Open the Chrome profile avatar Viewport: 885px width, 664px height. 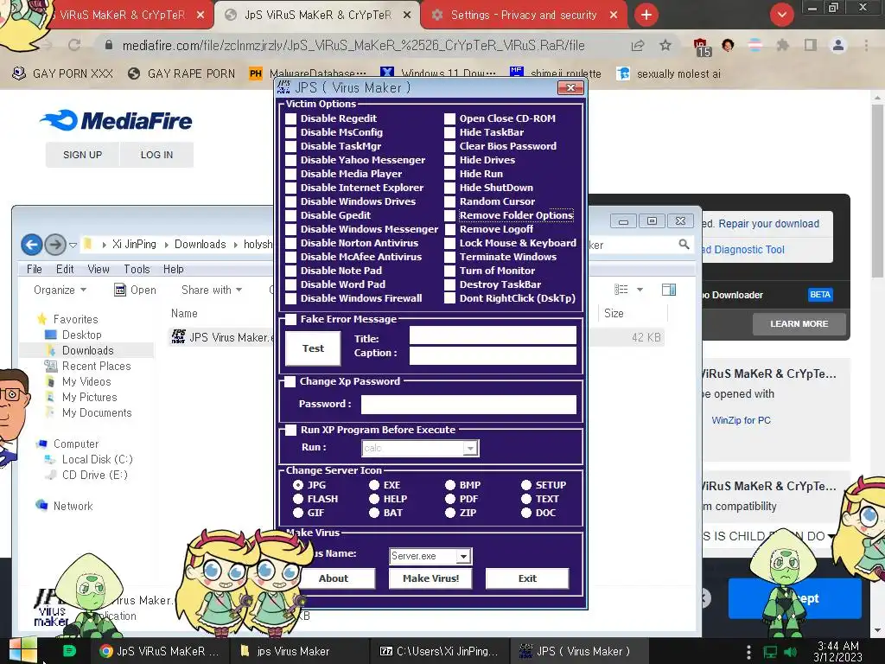click(838, 45)
